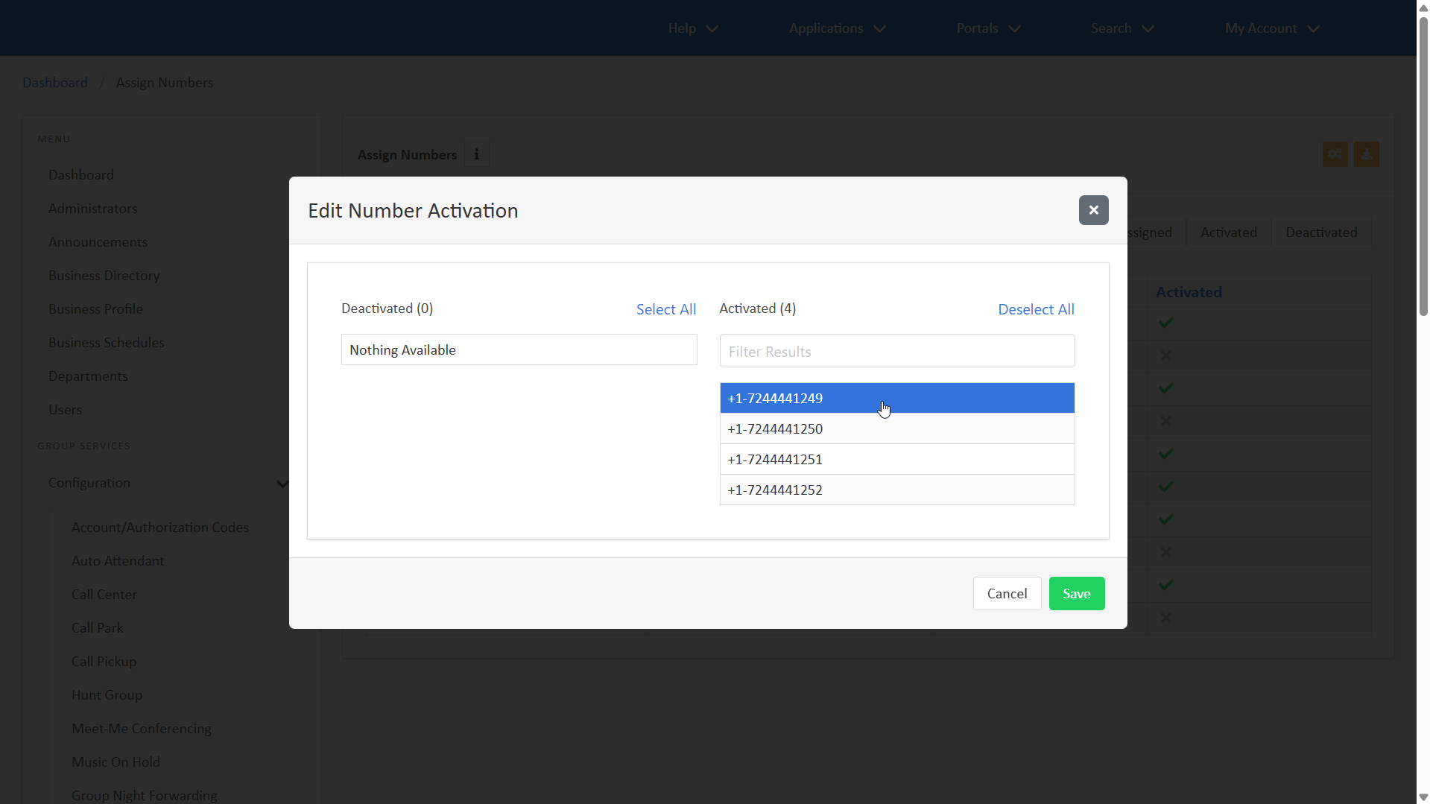Viewport: 1430px width, 804px height.
Task: Cancel the number activation edit
Action: click(1007, 593)
